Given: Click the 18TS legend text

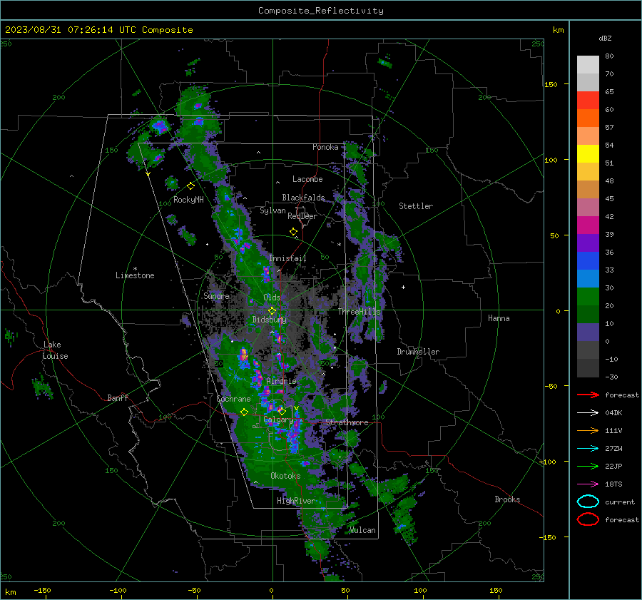Looking at the screenshot, I should tap(613, 484).
